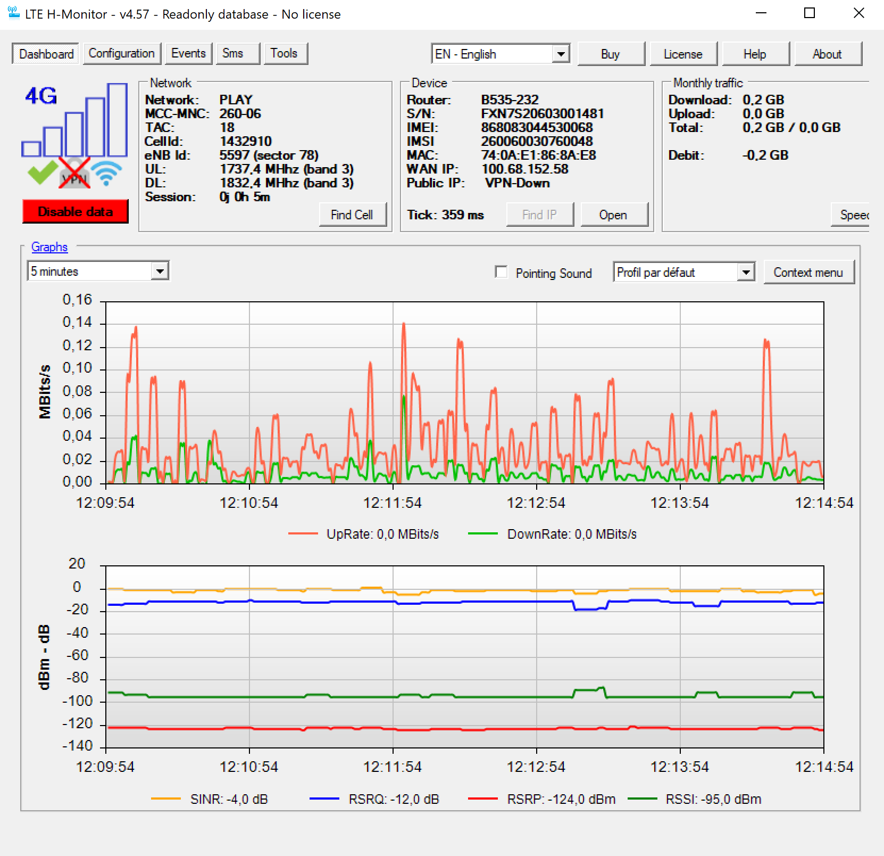Image resolution: width=884 pixels, height=856 pixels.
Task: Click the Find Cell button
Action: tap(353, 215)
